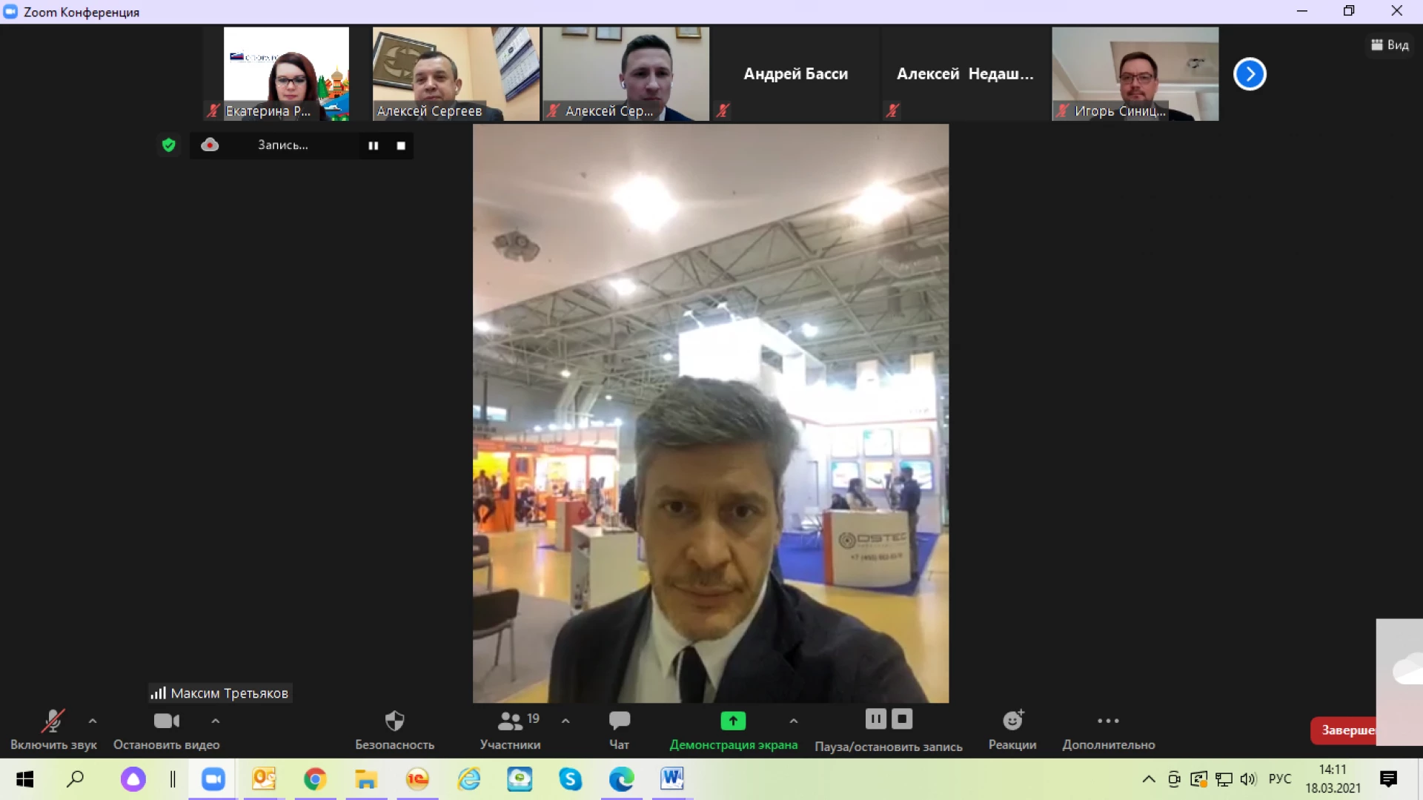Screen dimensions: 1423x800
Task: Select Алексей Сер... video thumbnail
Action: tap(626, 73)
